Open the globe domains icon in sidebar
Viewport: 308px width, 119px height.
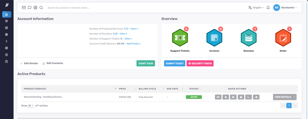pyautogui.click(x=7, y=35)
